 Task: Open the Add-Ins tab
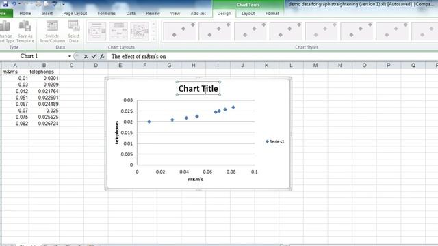198,14
